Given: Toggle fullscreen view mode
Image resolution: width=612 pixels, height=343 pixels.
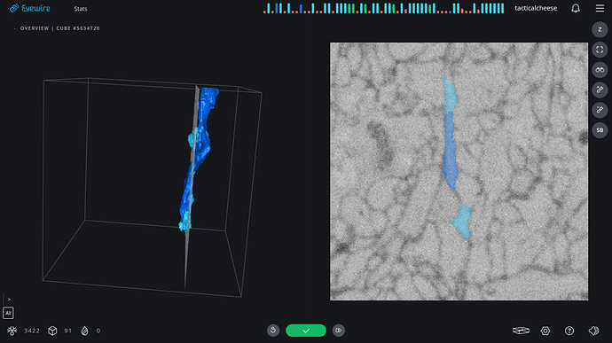Looking at the screenshot, I should [600, 50].
